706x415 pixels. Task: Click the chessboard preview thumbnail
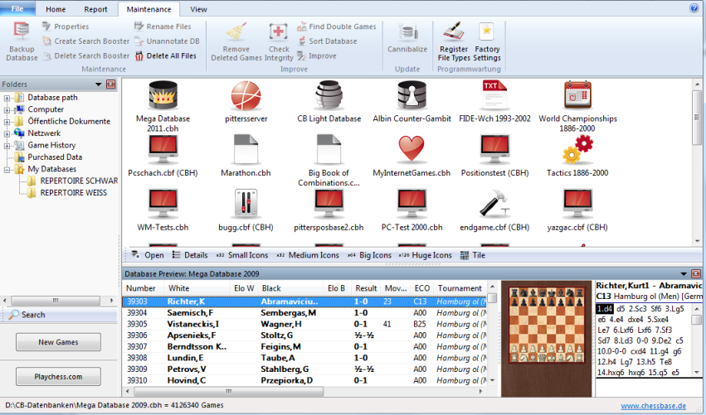pyautogui.click(x=546, y=325)
